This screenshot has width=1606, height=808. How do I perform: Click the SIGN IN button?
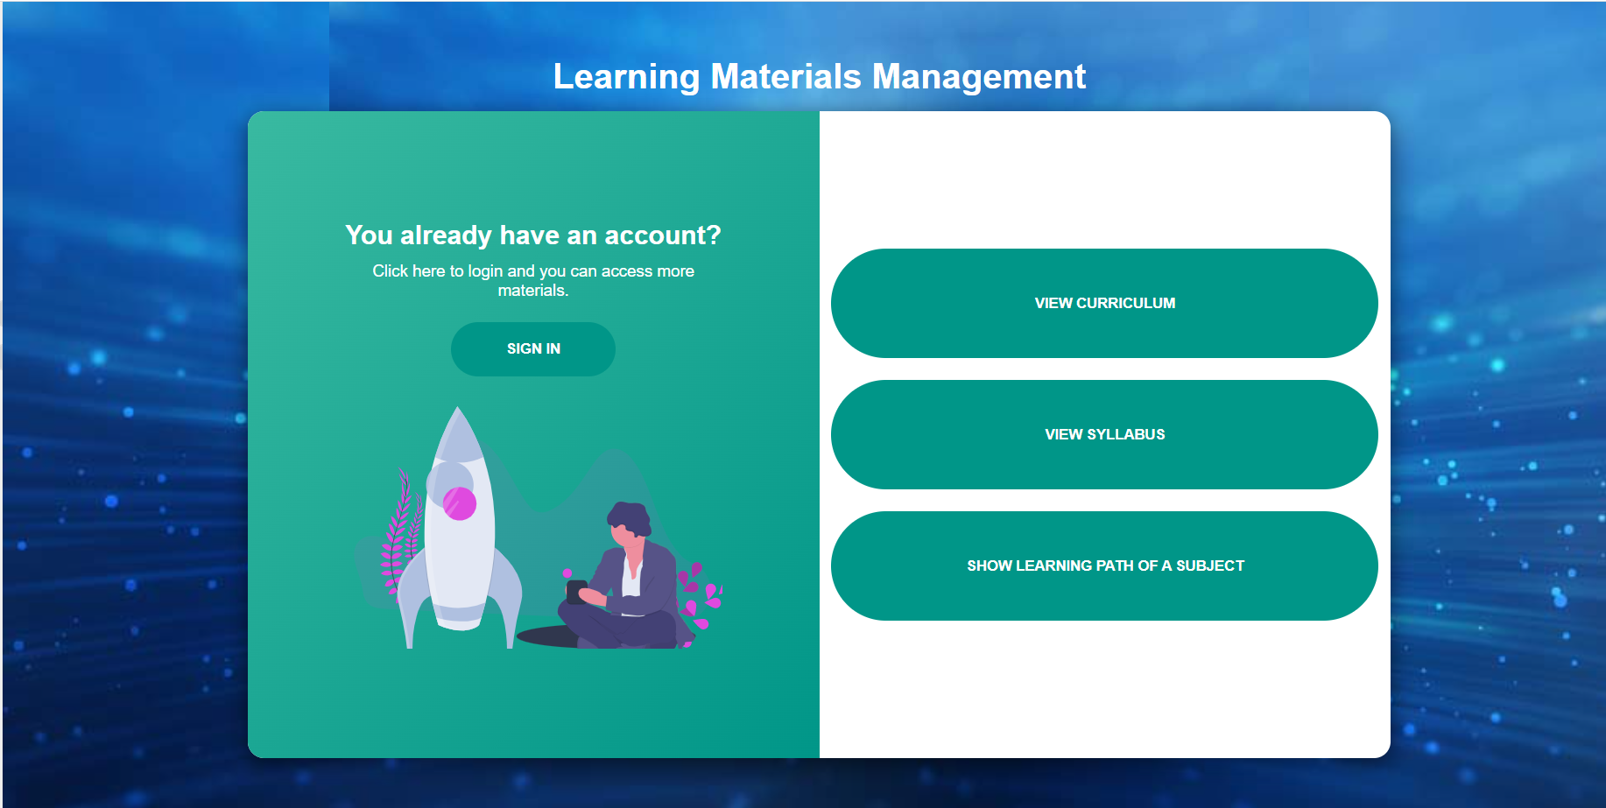point(532,348)
